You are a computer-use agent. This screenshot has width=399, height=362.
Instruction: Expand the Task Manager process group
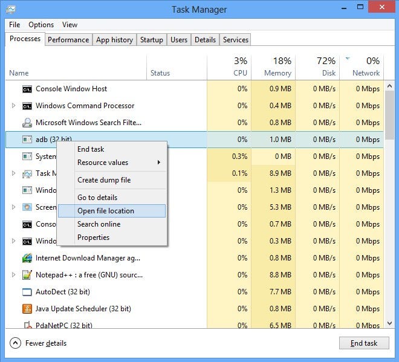[13, 173]
